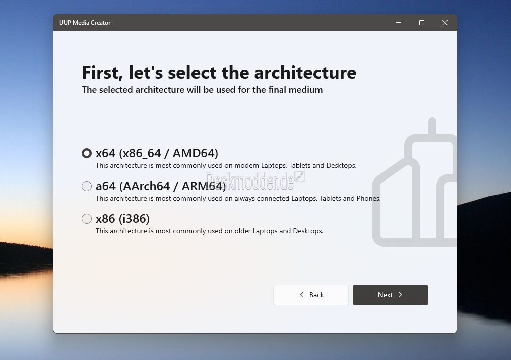Click the Deskmodder watermark pencil icon
Viewport: 511px width, 360px height.
(x=300, y=176)
